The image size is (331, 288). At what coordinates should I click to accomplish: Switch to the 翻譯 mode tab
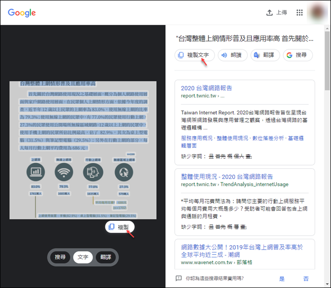(x=105, y=257)
